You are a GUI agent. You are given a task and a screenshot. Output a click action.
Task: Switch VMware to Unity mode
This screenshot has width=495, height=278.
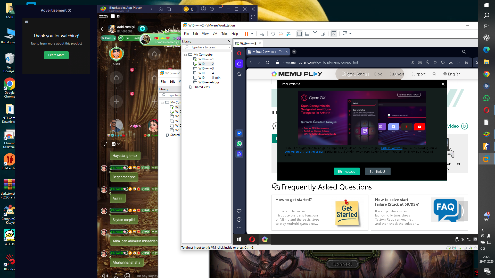(323, 34)
